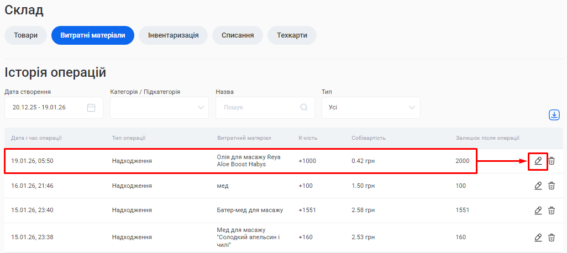Click remaining balance 1551 link
567x253 pixels.
click(462, 210)
